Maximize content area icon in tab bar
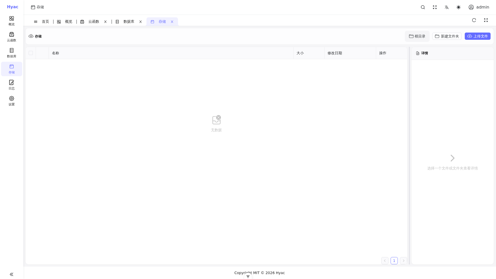 [486, 20]
